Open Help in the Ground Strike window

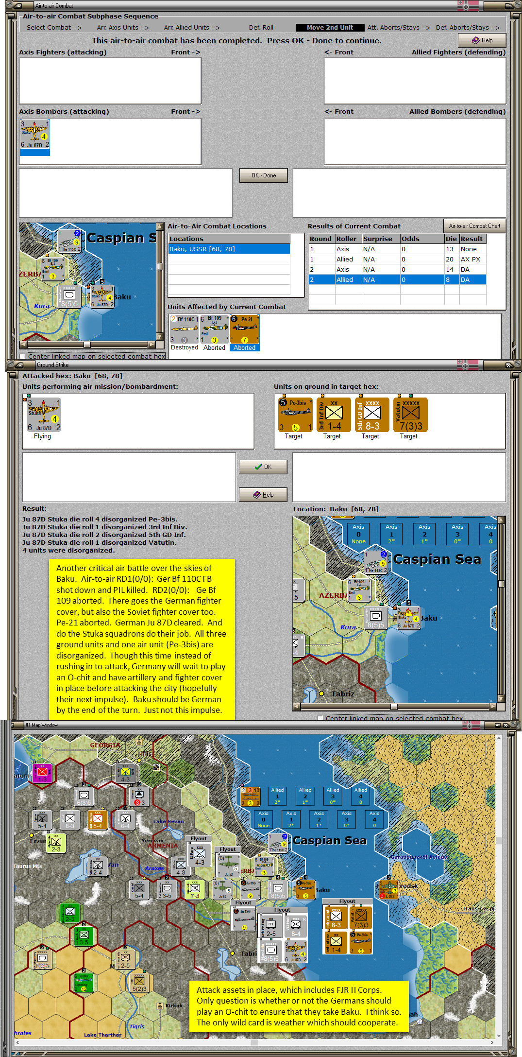(x=263, y=495)
